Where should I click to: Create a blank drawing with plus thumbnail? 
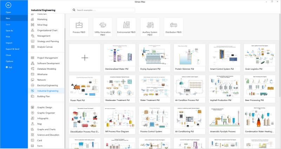tap(85, 58)
